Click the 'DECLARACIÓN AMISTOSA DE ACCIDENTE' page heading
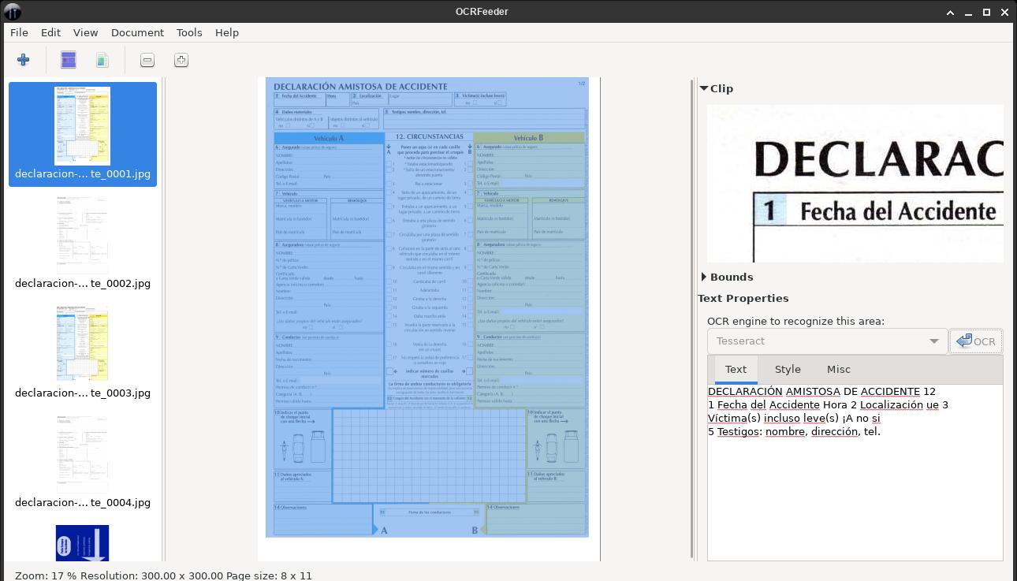Screen dimensions: 1017x581 360,86
